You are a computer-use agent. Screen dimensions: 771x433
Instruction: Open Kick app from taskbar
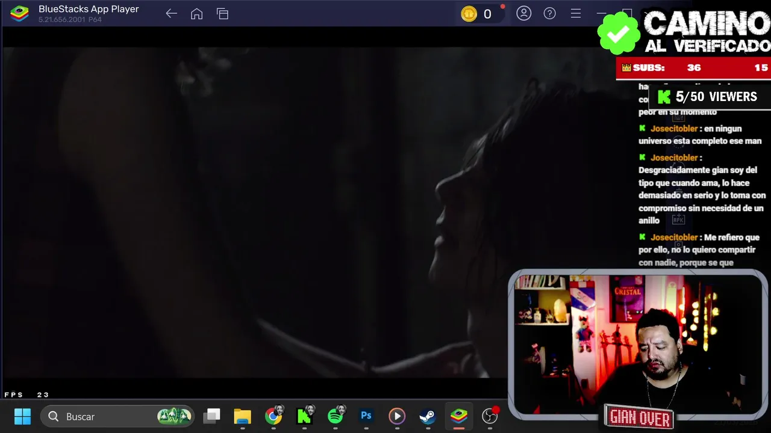point(305,416)
